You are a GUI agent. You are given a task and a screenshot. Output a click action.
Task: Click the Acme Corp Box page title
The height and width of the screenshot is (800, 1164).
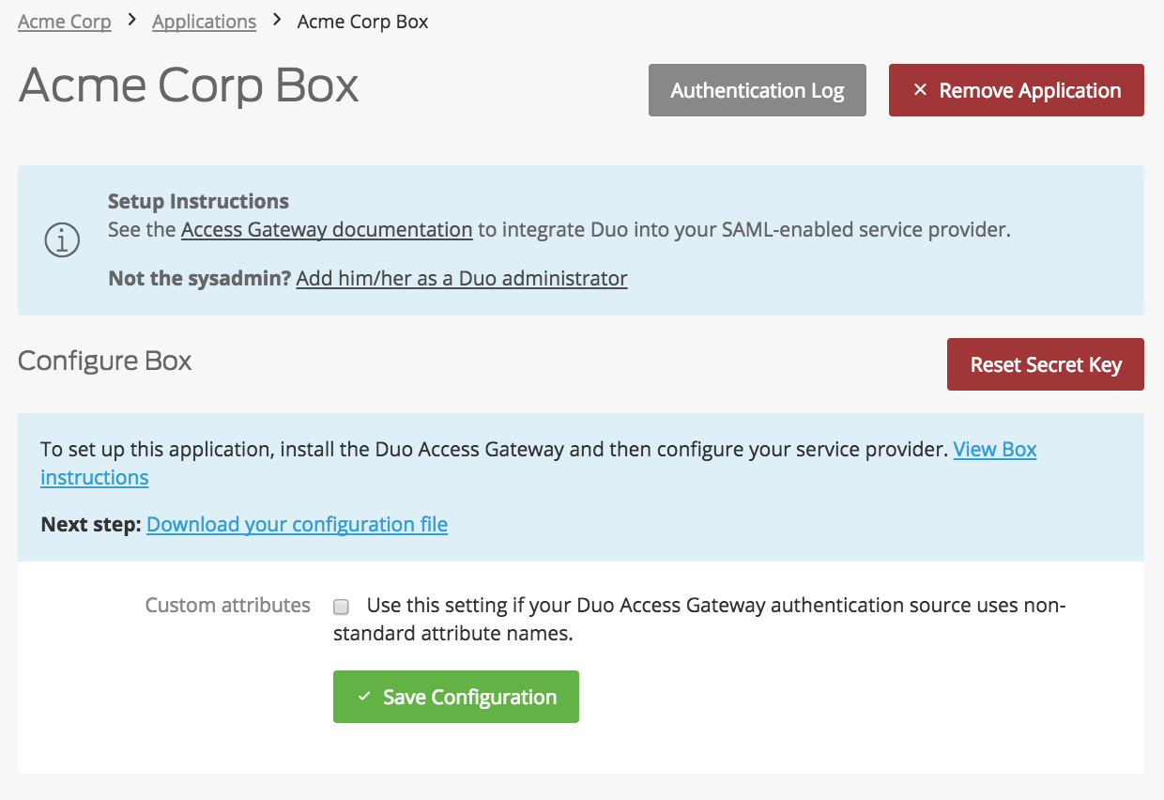[188, 85]
